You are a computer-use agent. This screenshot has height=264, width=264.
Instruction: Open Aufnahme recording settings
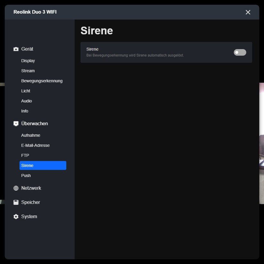point(30,135)
